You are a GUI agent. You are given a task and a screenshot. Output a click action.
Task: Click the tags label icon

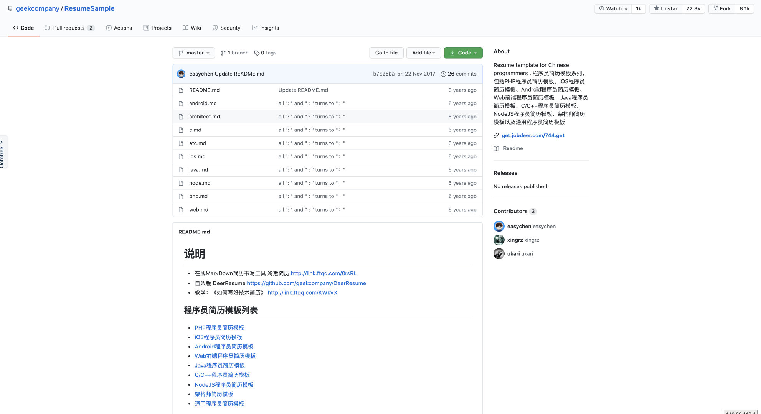257,53
